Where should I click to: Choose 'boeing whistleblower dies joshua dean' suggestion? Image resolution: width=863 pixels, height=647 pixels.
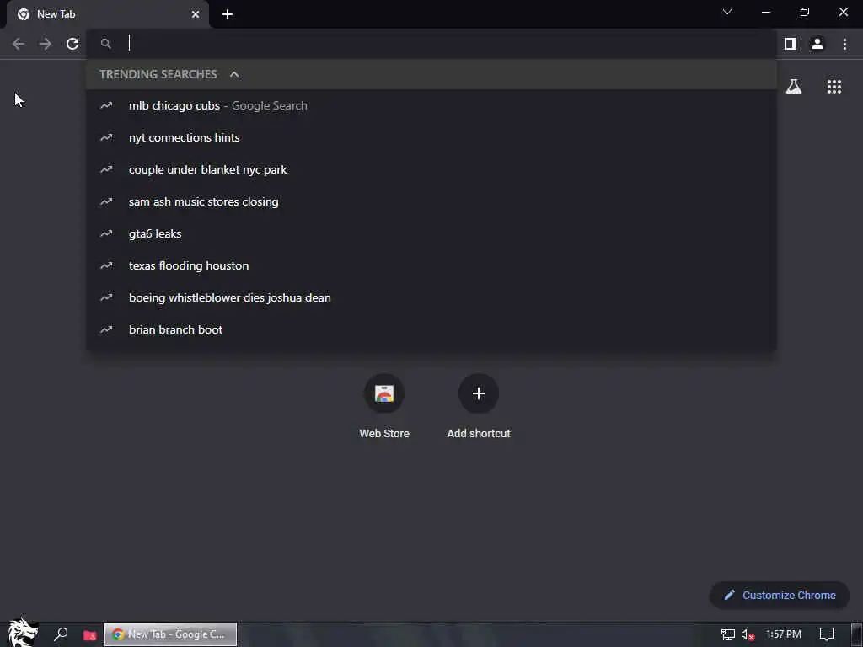coord(431,297)
